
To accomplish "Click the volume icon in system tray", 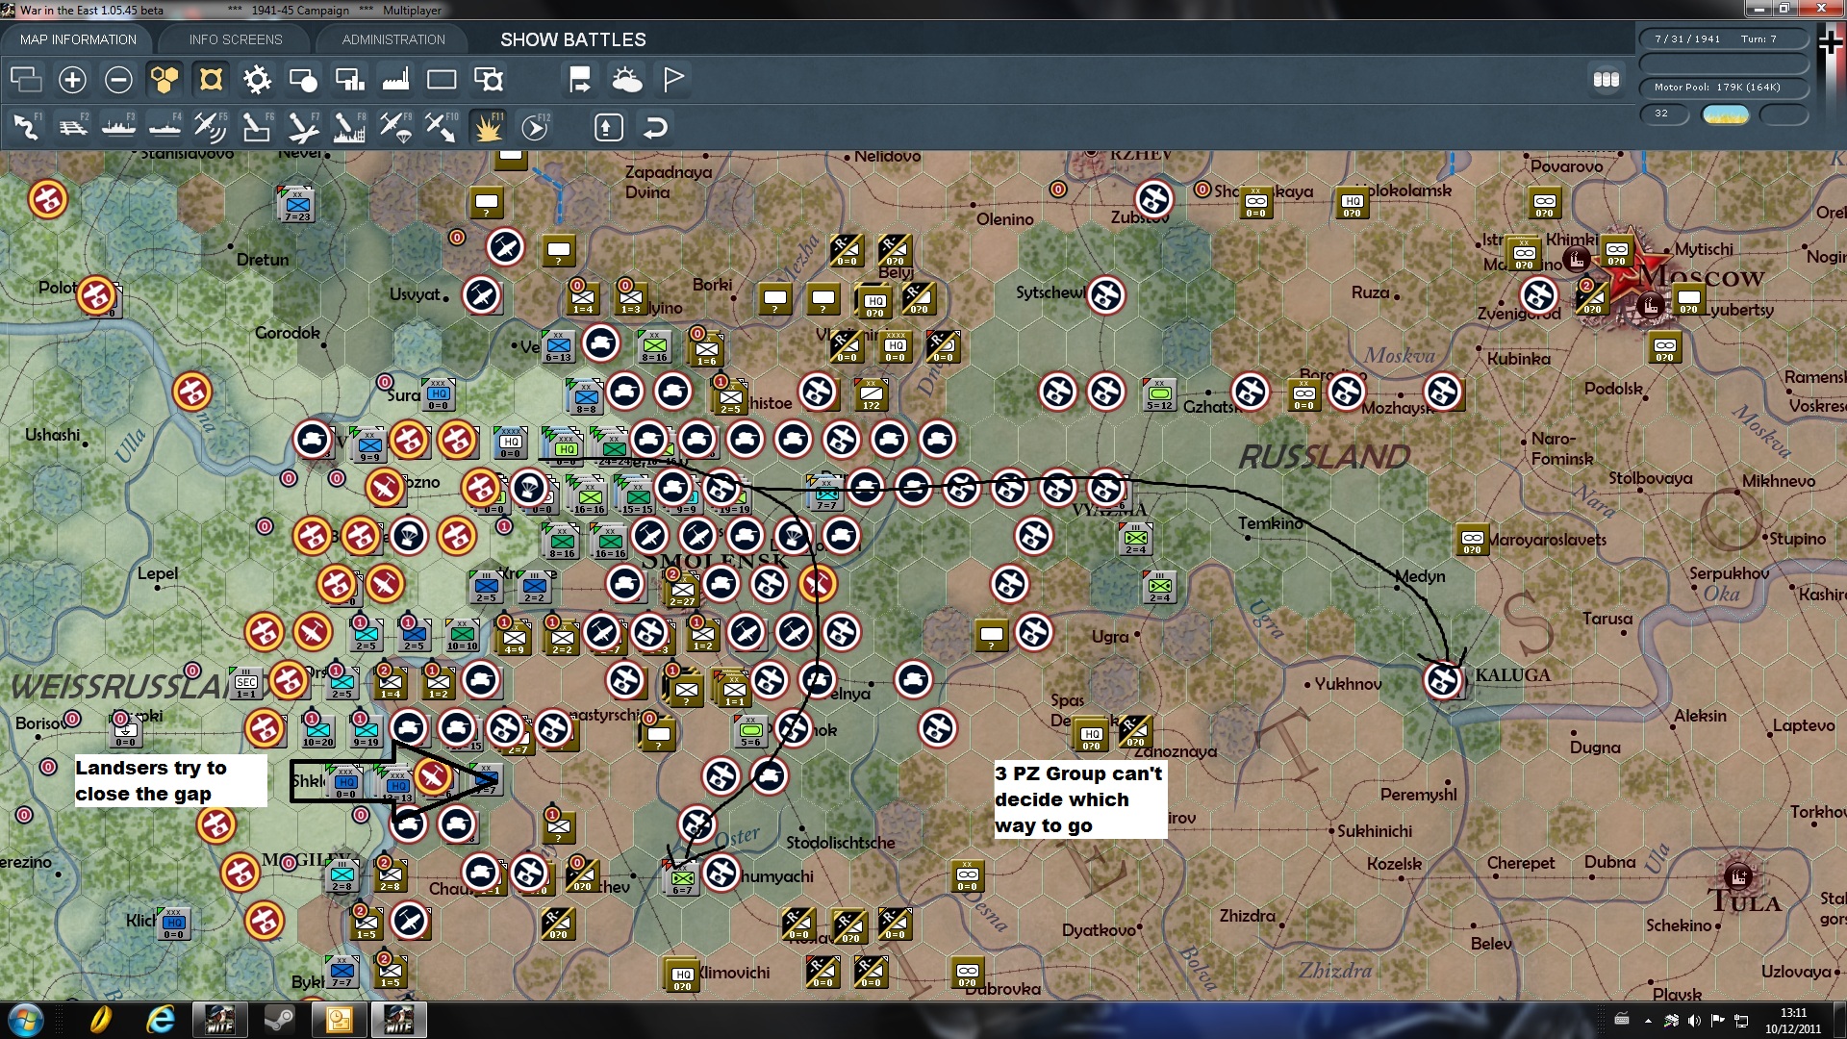I will pyautogui.click(x=1694, y=1020).
